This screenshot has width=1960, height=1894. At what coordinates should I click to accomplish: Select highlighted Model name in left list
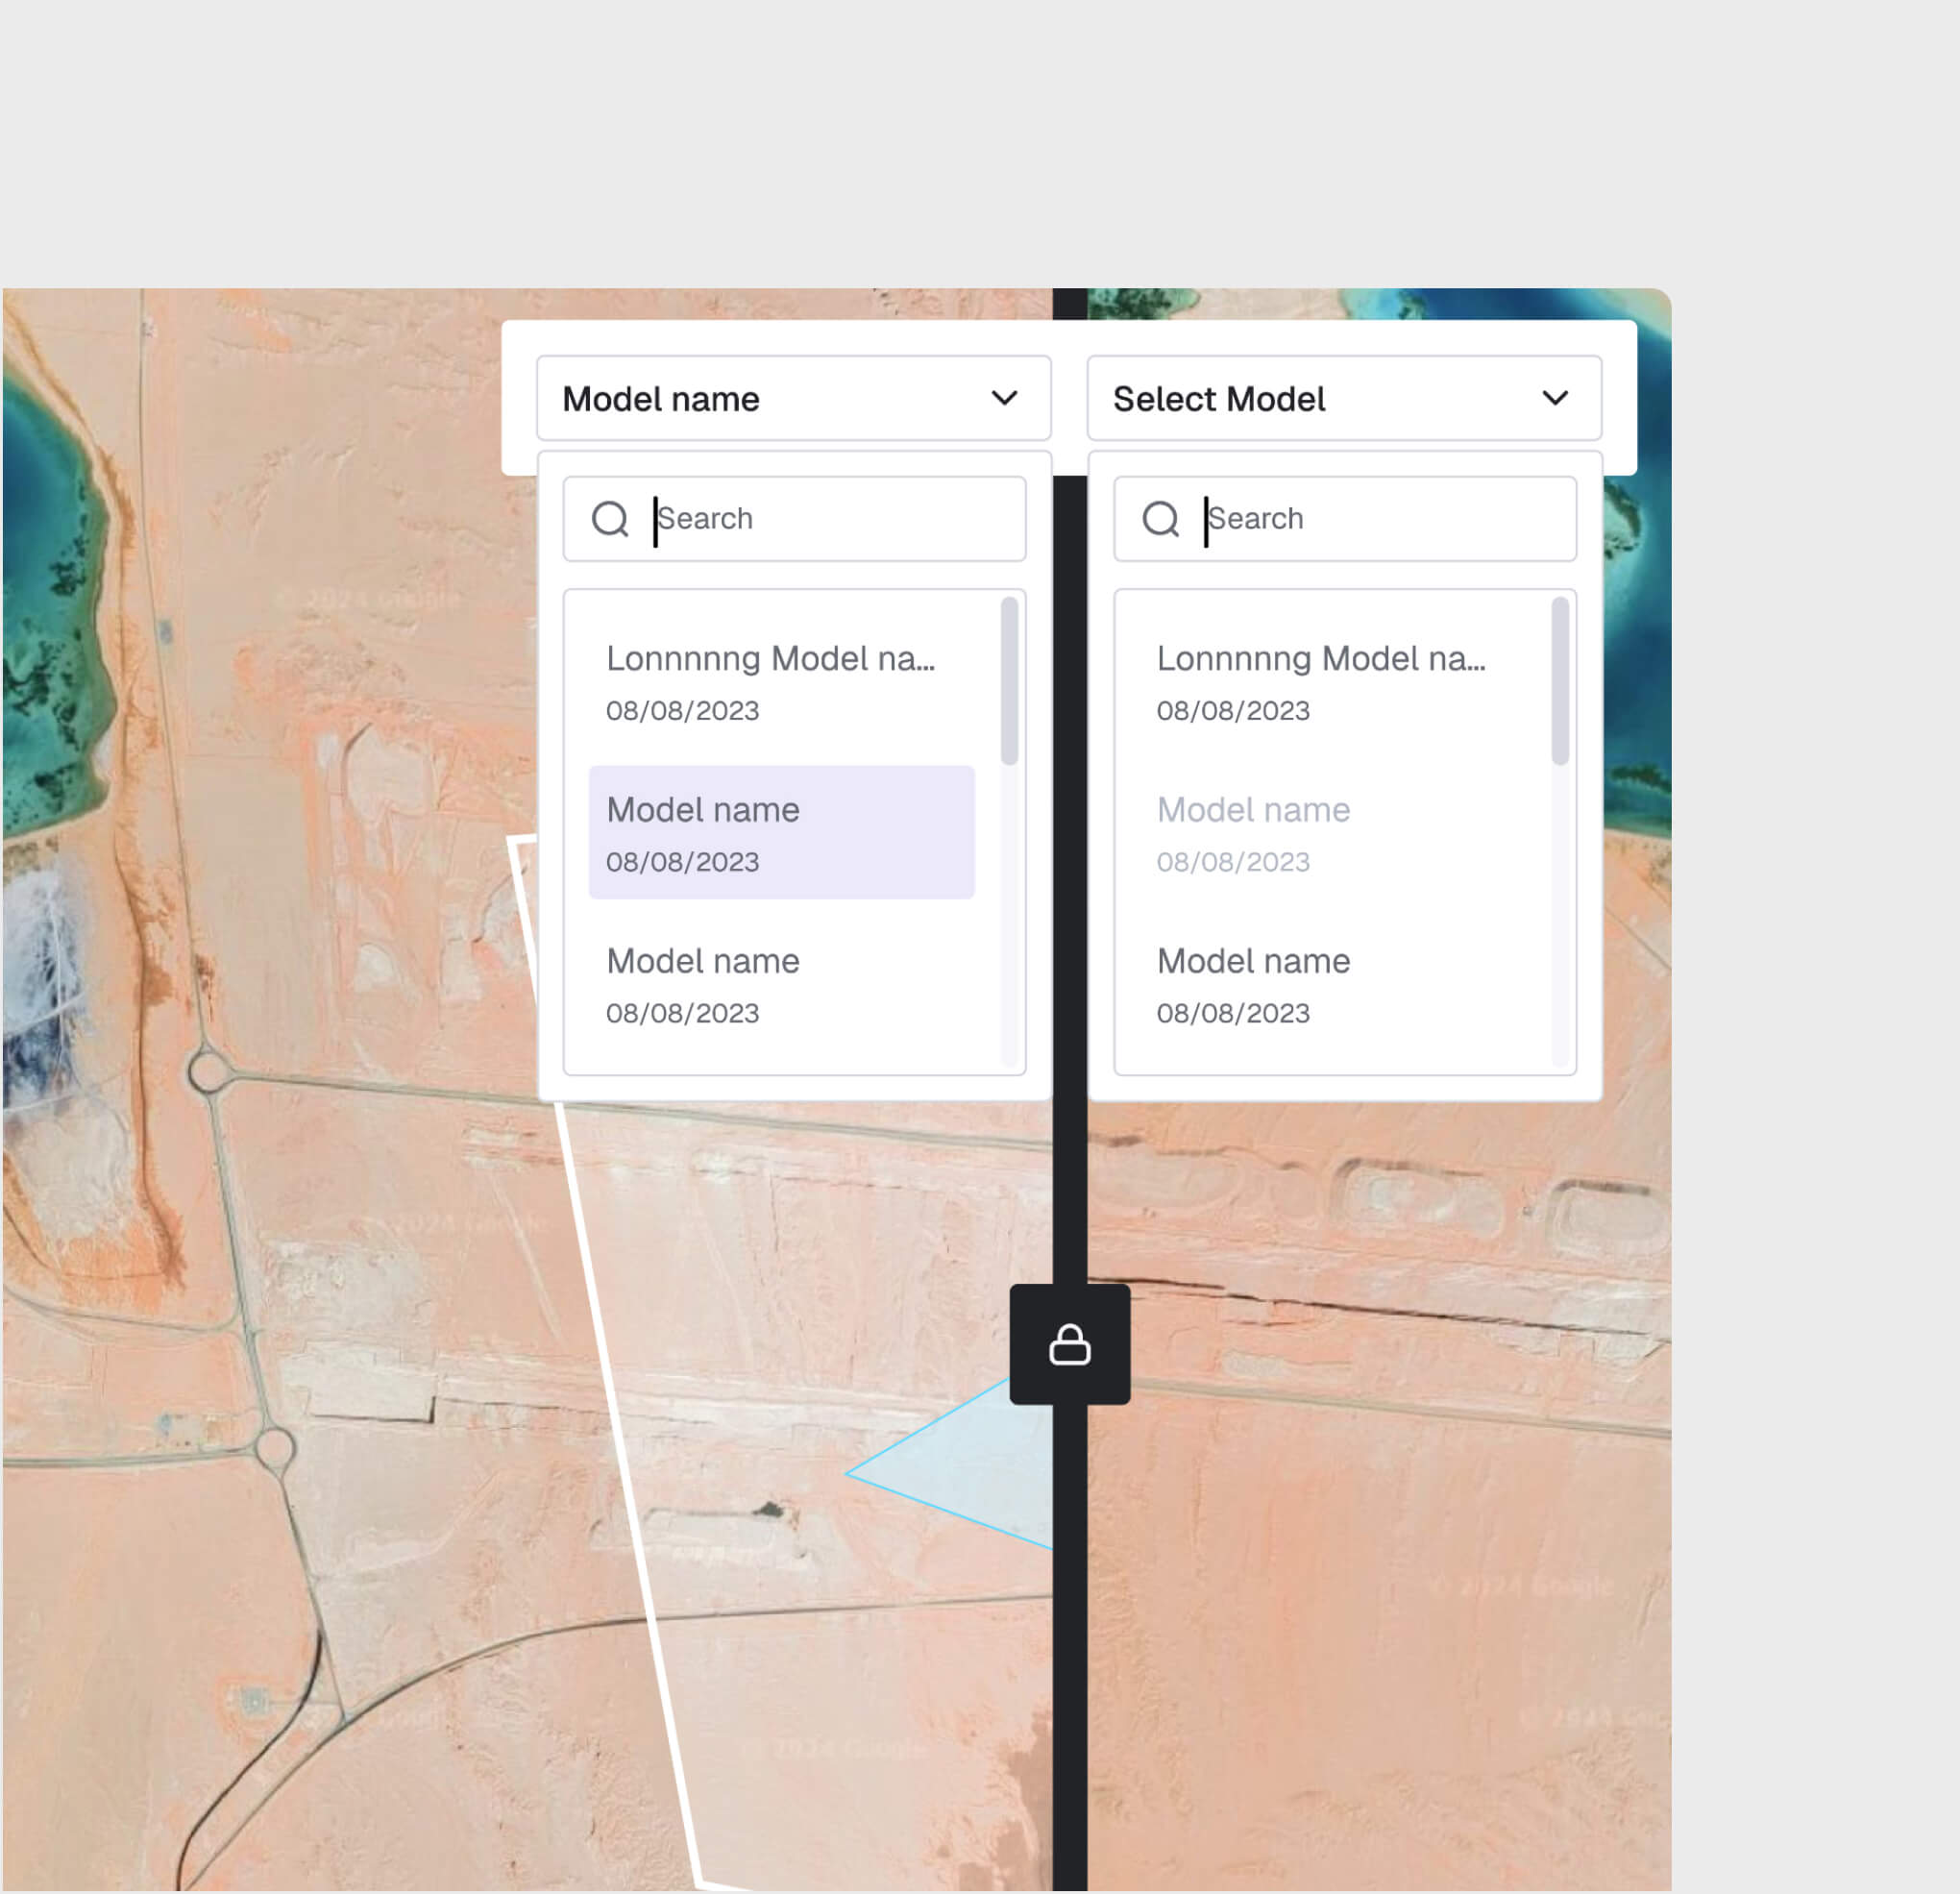click(x=780, y=833)
